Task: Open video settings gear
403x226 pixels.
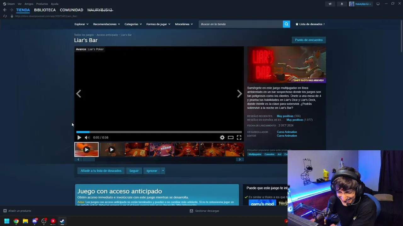Action: (x=222, y=137)
